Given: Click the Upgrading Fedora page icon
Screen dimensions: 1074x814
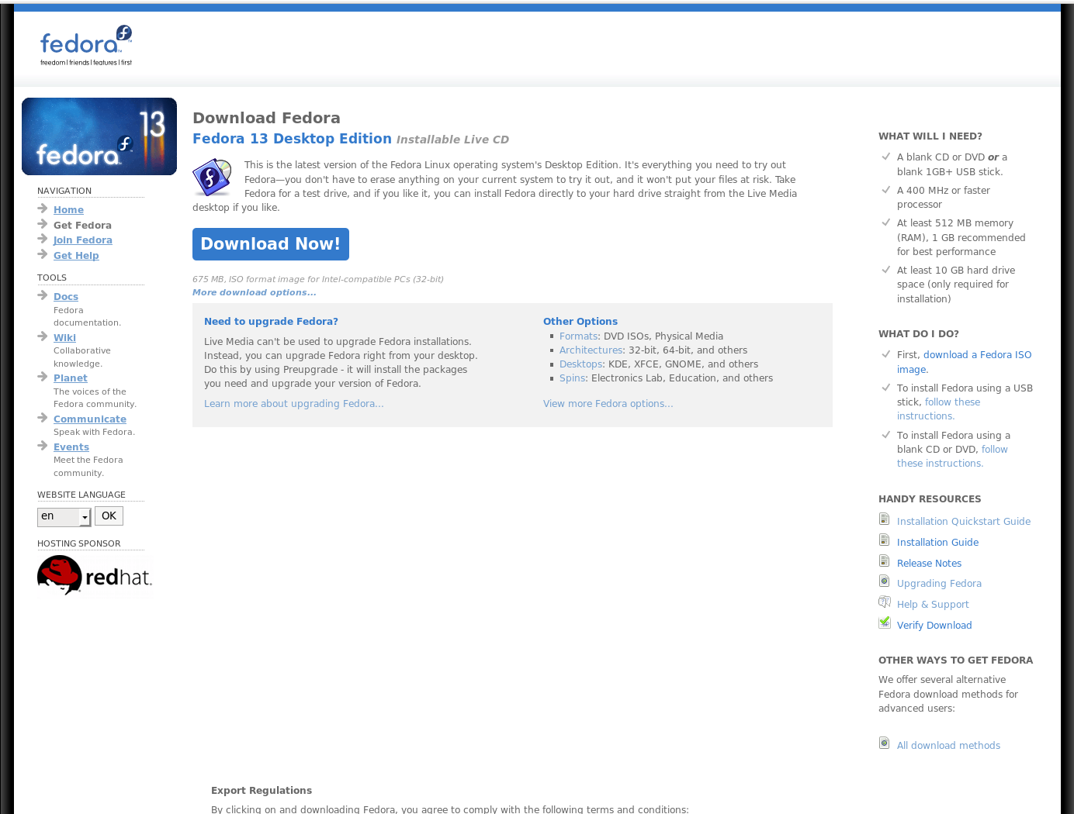Looking at the screenshot, I should (884, 581).
